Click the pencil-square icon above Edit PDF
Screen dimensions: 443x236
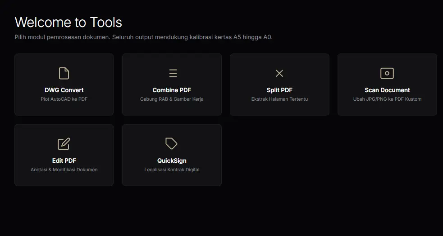click(x=64, y=144)
